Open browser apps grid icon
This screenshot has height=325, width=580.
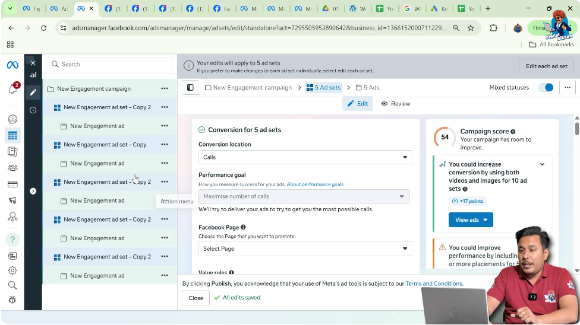click(x=10, y=44)
